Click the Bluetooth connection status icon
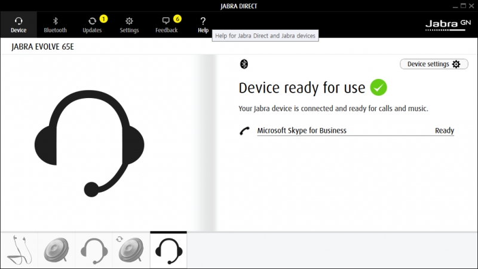Screen dimensions: 478x269 (244, 64)
